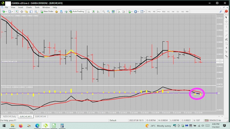Pick the equidistant channel tool
This screenshot has height=129, width=230.
[x=226, y=39]
